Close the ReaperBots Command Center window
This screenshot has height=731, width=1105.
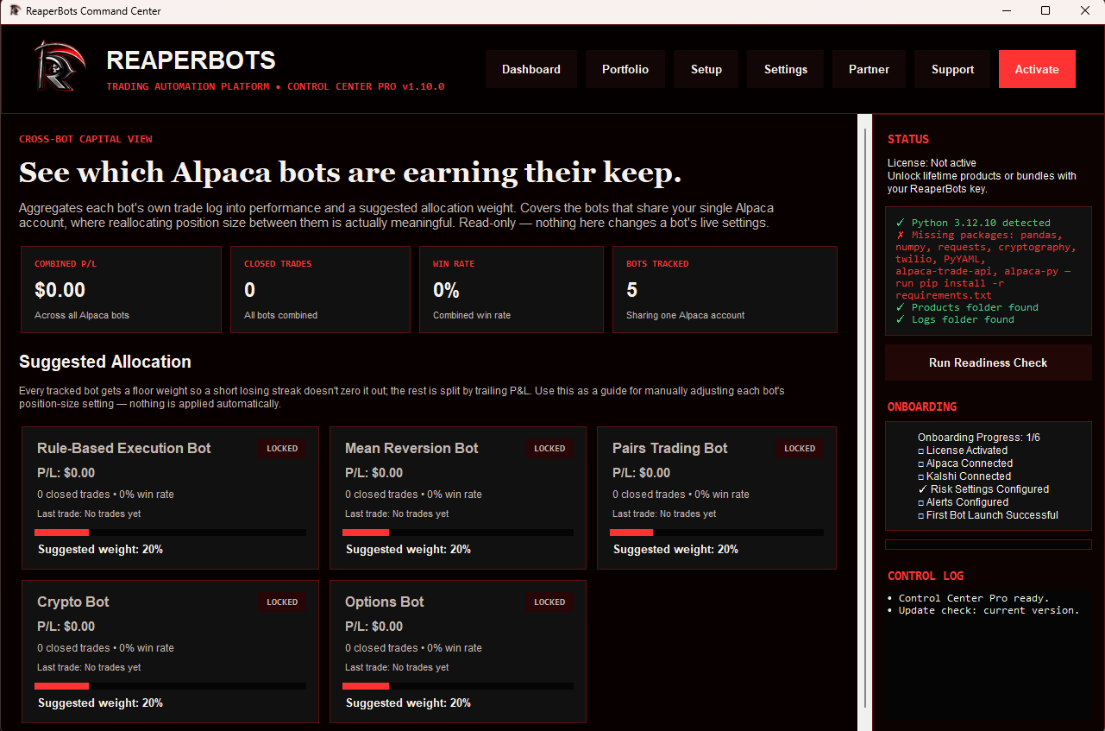tap(1085, 11)
